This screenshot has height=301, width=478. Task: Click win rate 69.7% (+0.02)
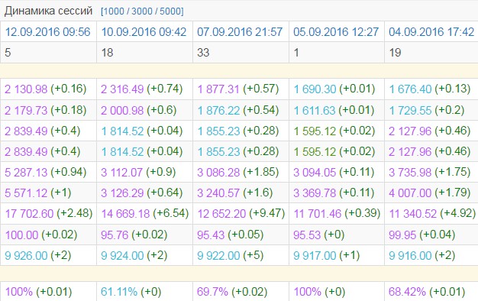pyautogui.click(x=232, y=292)
